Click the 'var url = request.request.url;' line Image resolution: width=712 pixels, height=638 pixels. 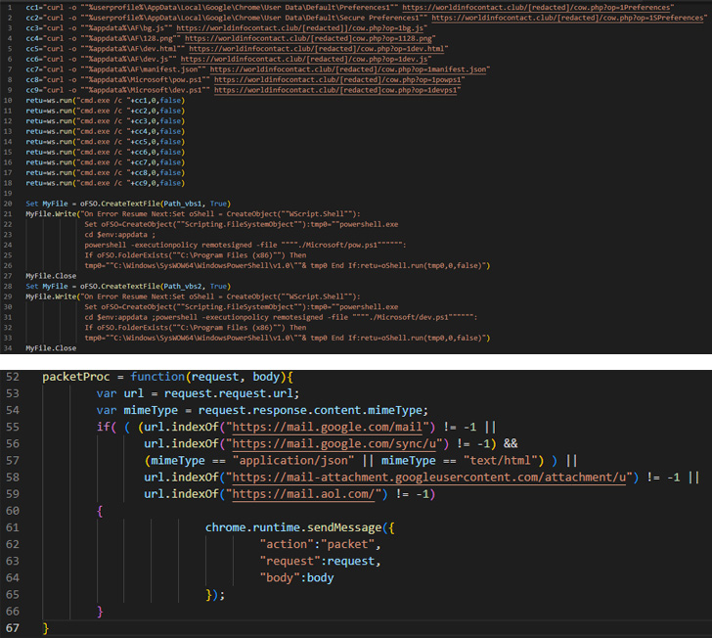(198, 393)
